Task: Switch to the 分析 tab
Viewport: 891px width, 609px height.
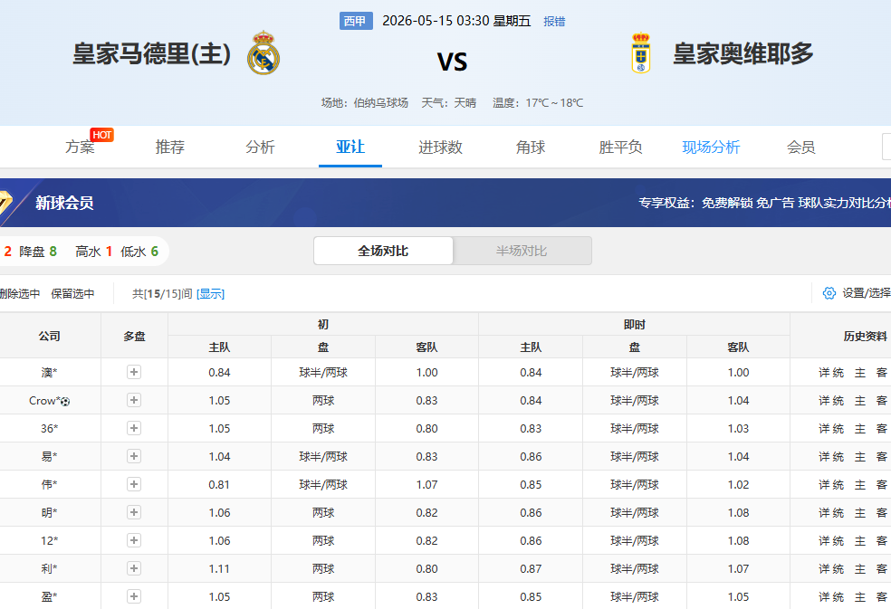Action: [260, 147]
